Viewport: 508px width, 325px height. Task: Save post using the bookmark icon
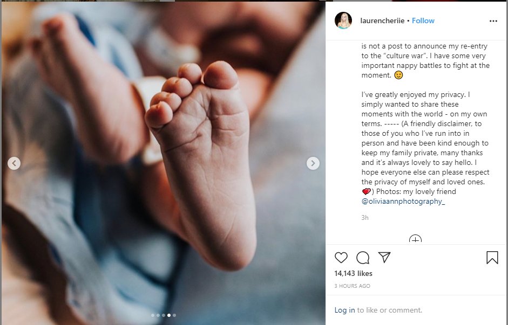tap(492, 258)
